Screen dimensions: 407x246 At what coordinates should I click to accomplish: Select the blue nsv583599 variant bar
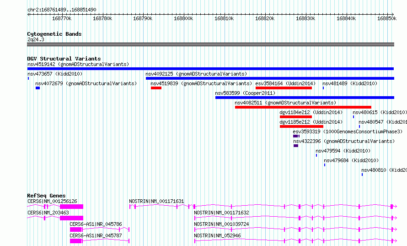click(x=305, y=98)
